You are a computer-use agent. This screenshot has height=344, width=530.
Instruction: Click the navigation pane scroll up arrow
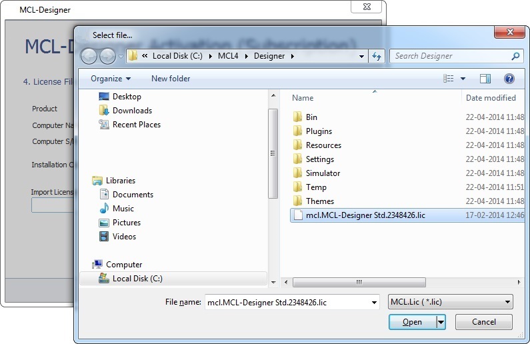click(273, 95)
